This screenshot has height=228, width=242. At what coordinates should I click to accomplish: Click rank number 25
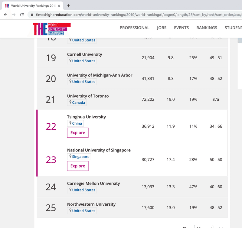coord(51,208)
